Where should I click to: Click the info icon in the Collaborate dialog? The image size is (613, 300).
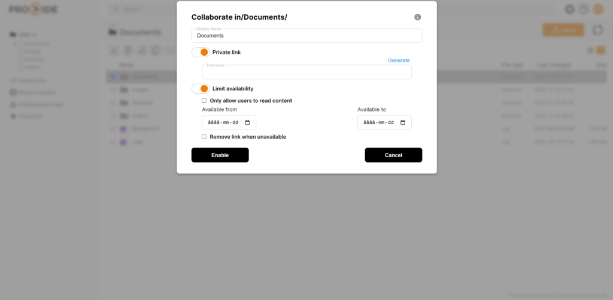(x=418, y=17)
